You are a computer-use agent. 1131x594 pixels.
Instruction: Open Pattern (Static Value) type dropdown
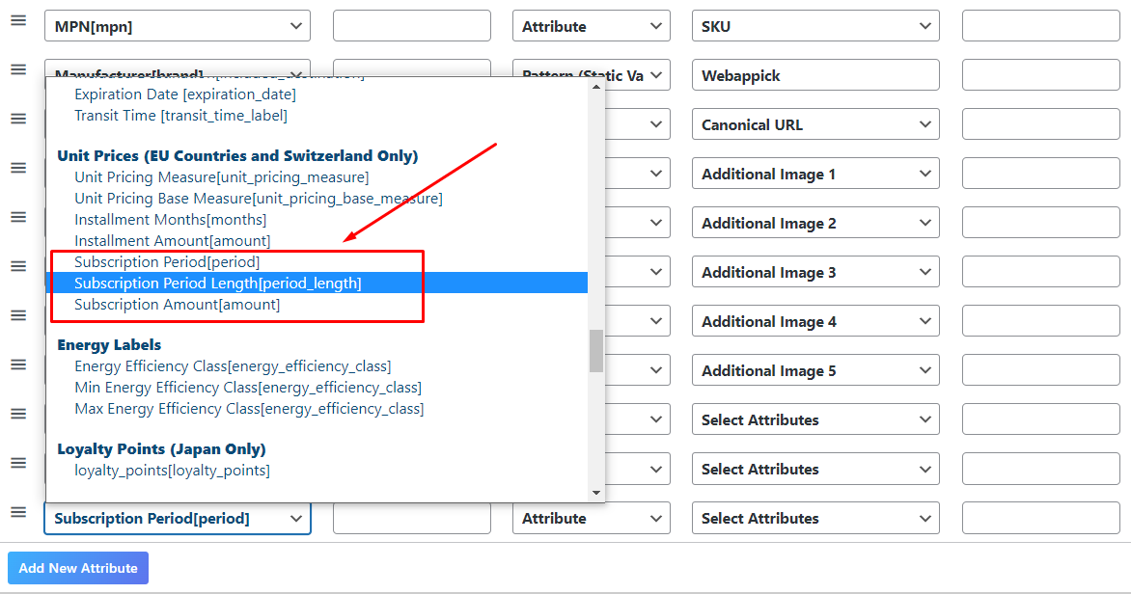tap(591, 76)
